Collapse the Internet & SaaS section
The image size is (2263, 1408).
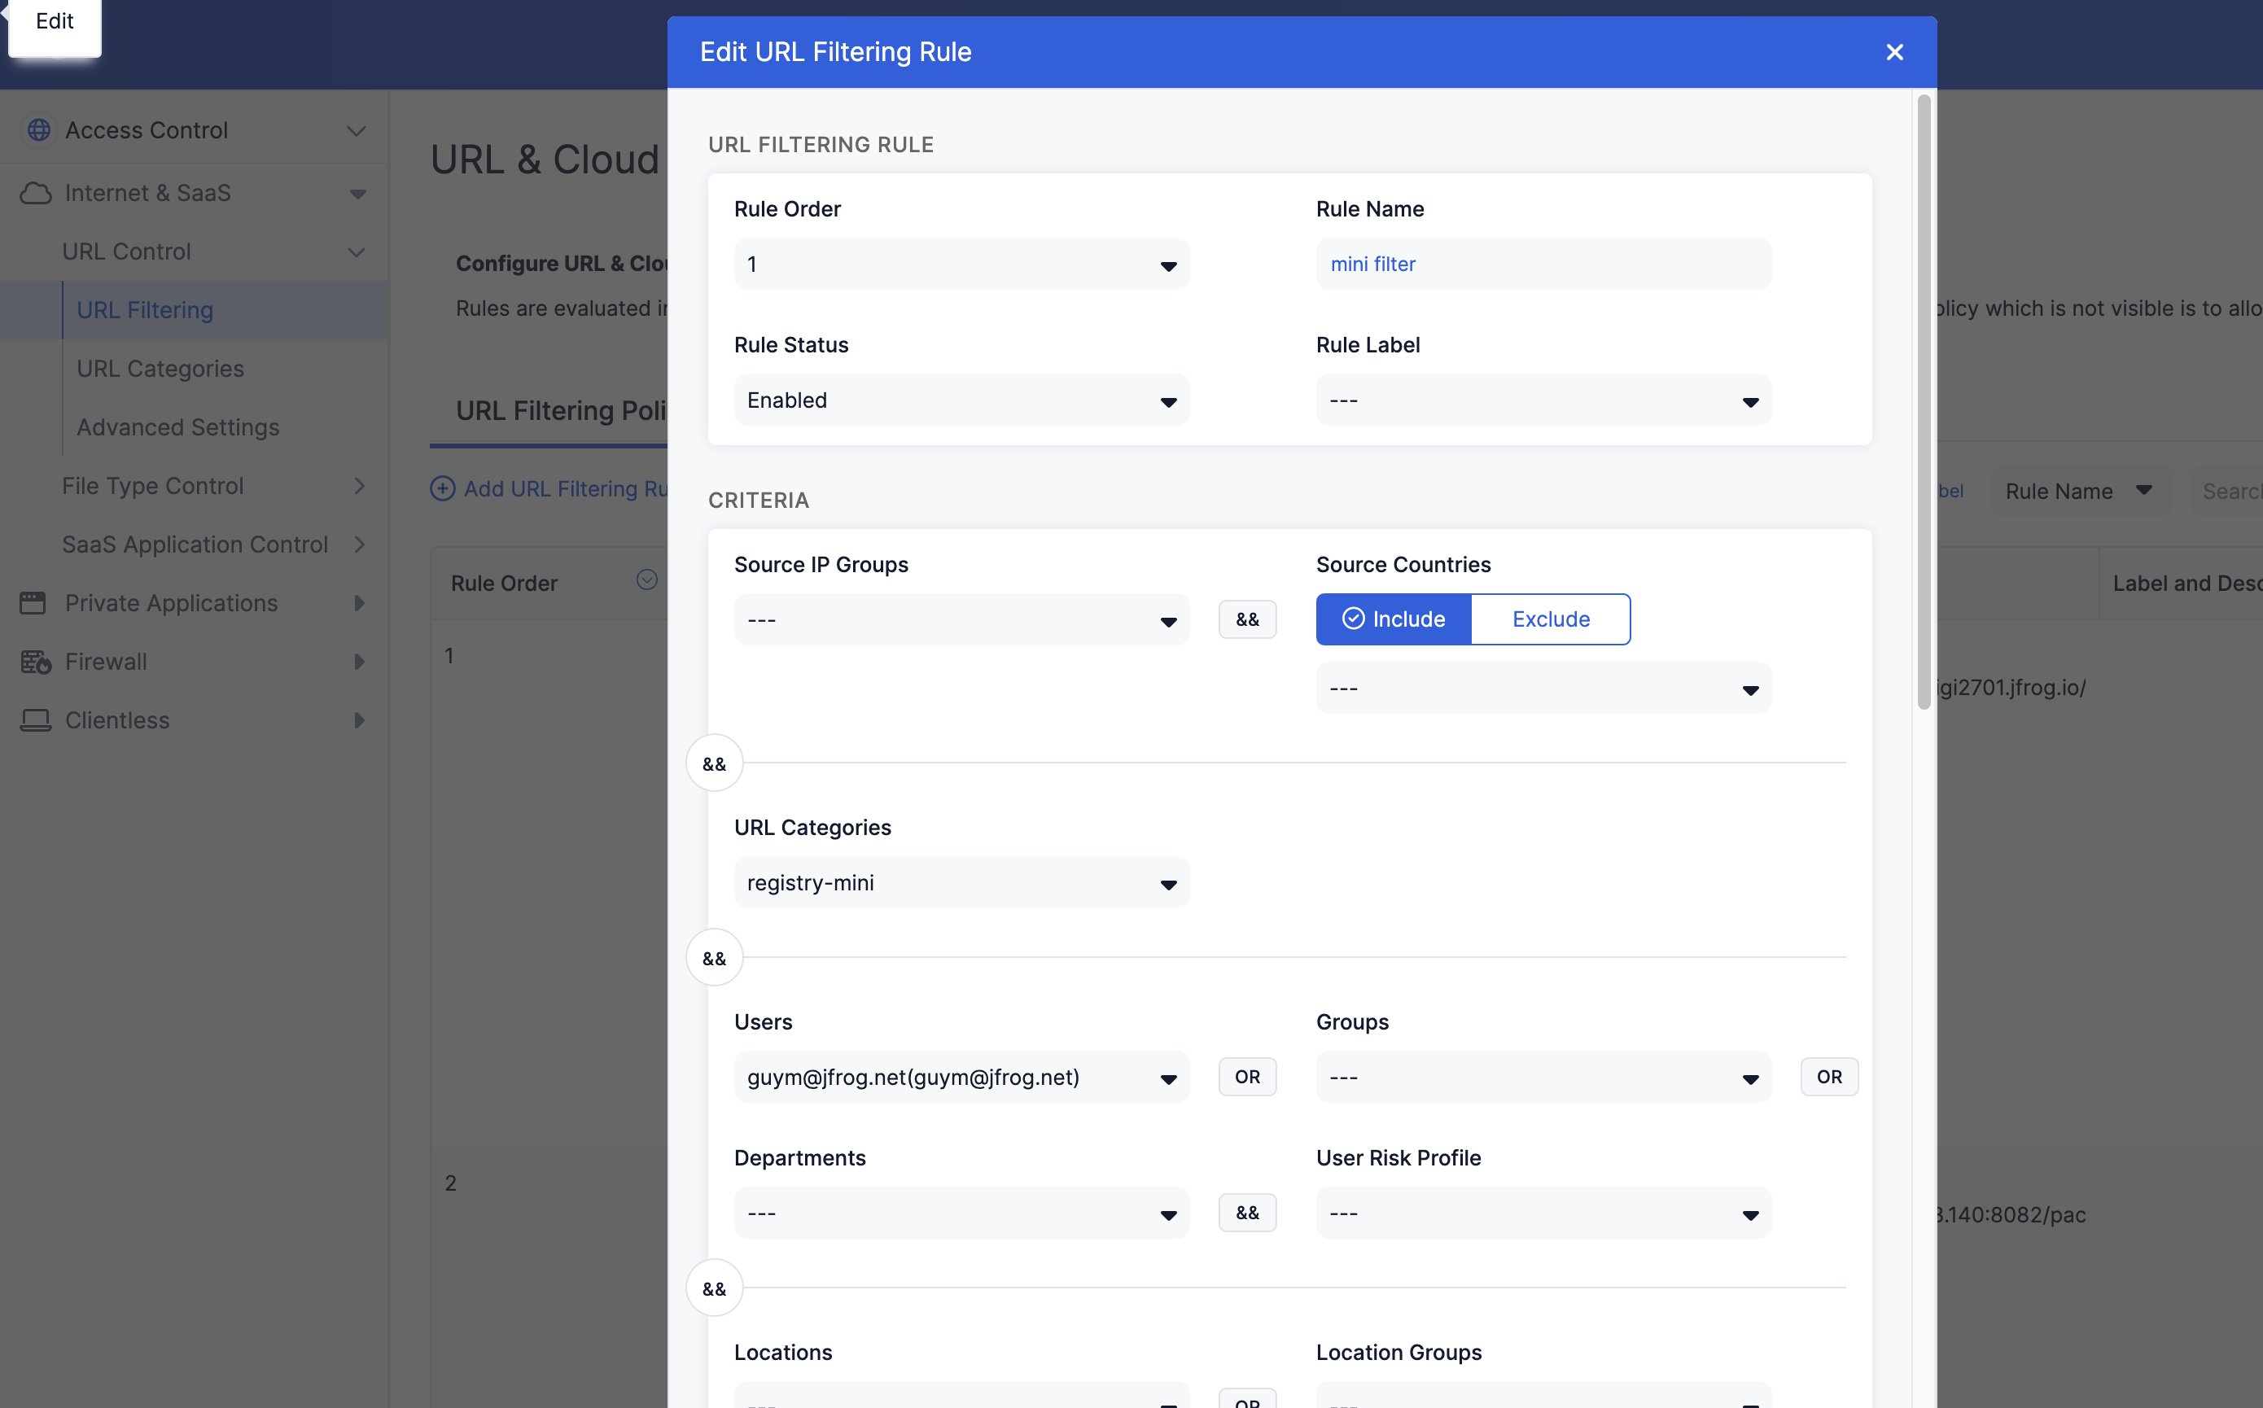[357, 194]
